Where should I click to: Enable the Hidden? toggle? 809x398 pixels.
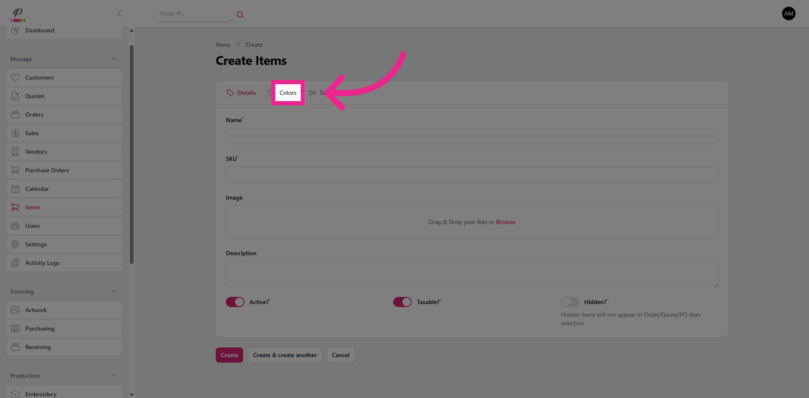tap(570, 302)
